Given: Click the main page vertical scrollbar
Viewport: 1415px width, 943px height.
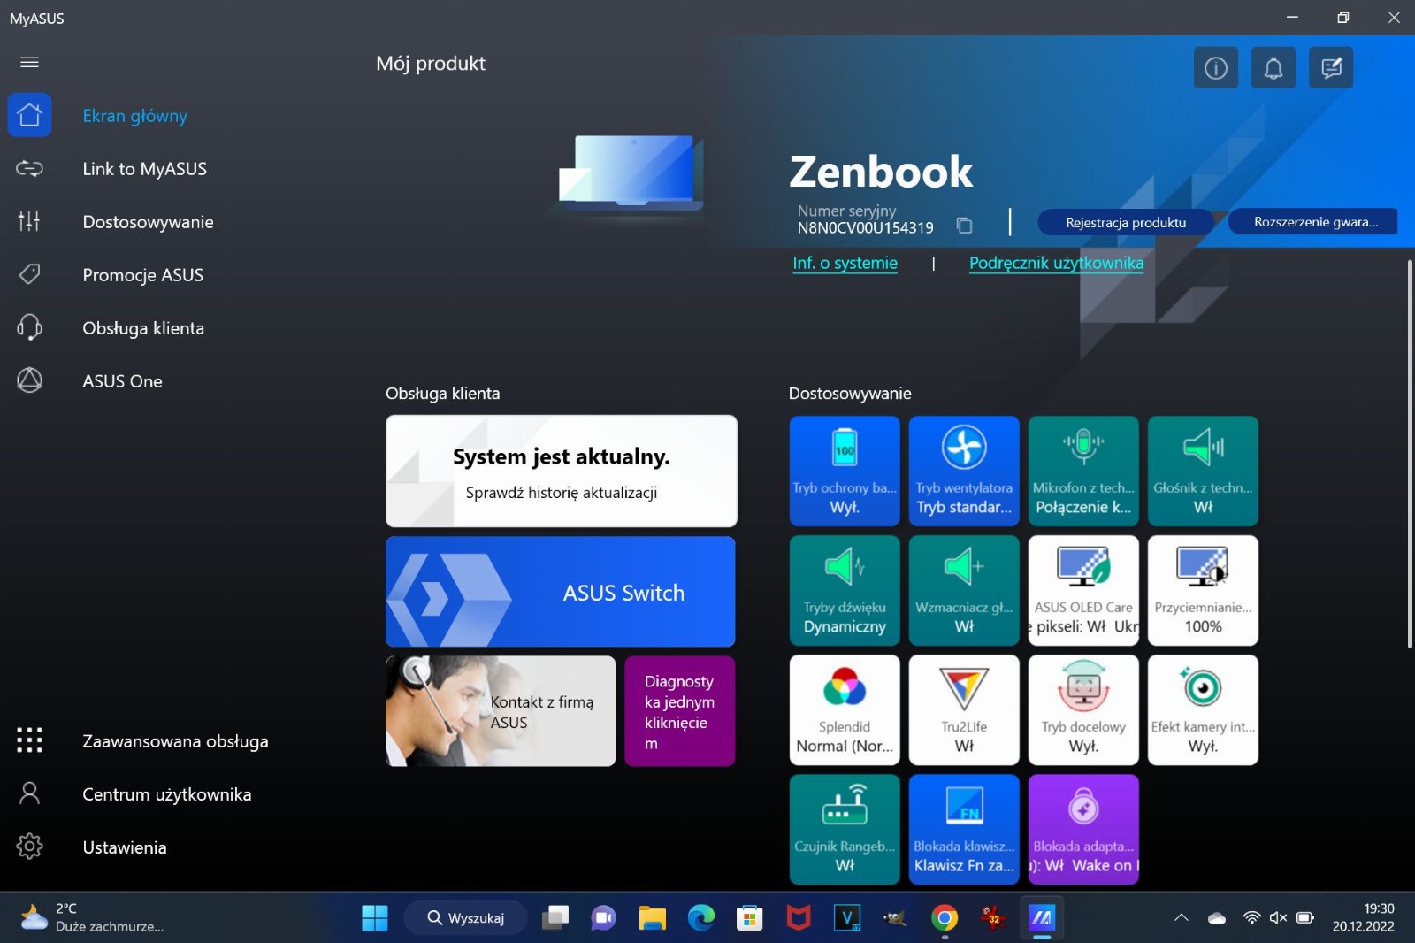Looking at the screenshot, I should point(1410,454).
